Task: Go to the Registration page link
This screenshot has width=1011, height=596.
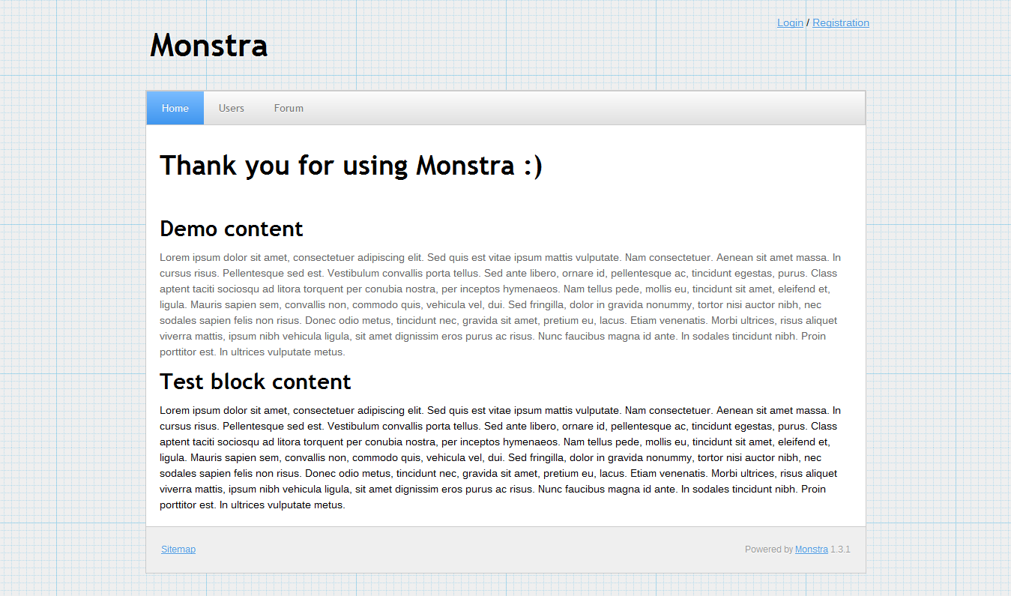Action: (840, 22)
